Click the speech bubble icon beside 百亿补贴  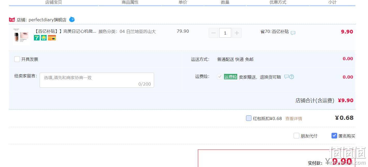click(293, 33)
